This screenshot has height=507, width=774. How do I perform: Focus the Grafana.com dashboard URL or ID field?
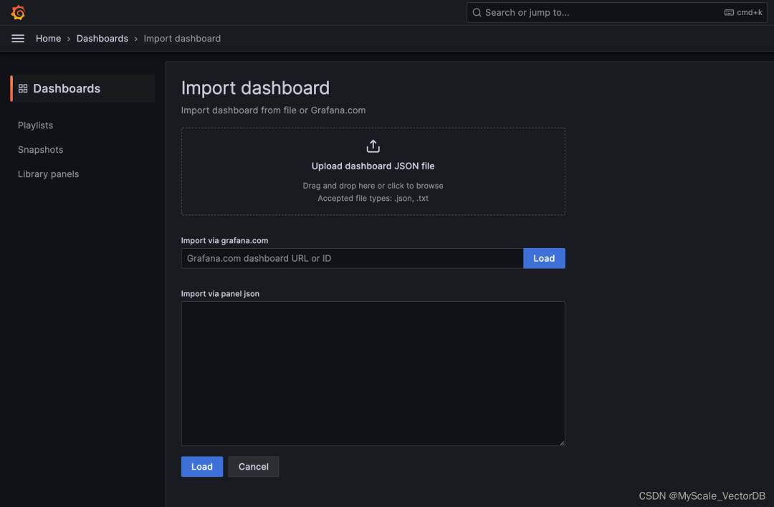(x=351, y=258)
